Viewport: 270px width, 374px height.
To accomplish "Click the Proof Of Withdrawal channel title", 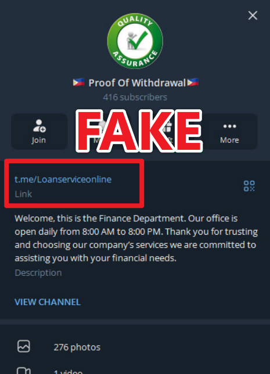I will pos(136,83).
